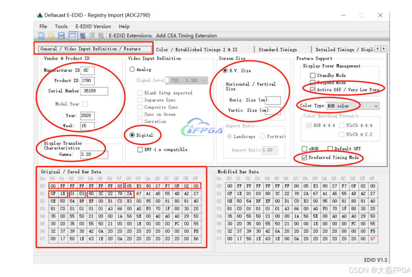Toggle the YCrCb 4:2:2 checkbox
This screenshot has height=277, width=412.
pyautogui.click(x=342, y=135)
